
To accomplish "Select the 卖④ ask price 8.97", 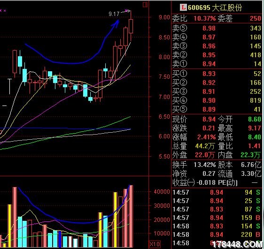I will coord(209,37).
